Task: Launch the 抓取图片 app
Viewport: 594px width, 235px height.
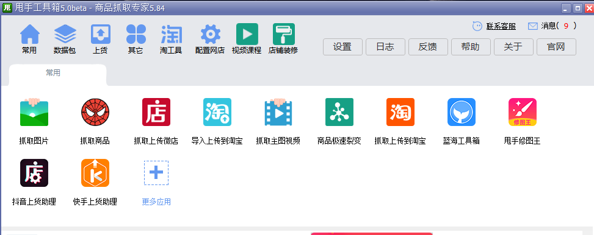Action: 34,112
